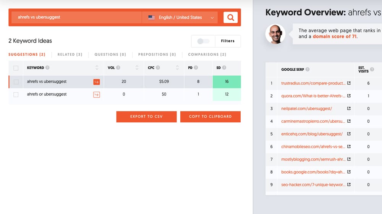Toggle the Filters switch
This screenshot has height=214, width=382.
[203, 41]
